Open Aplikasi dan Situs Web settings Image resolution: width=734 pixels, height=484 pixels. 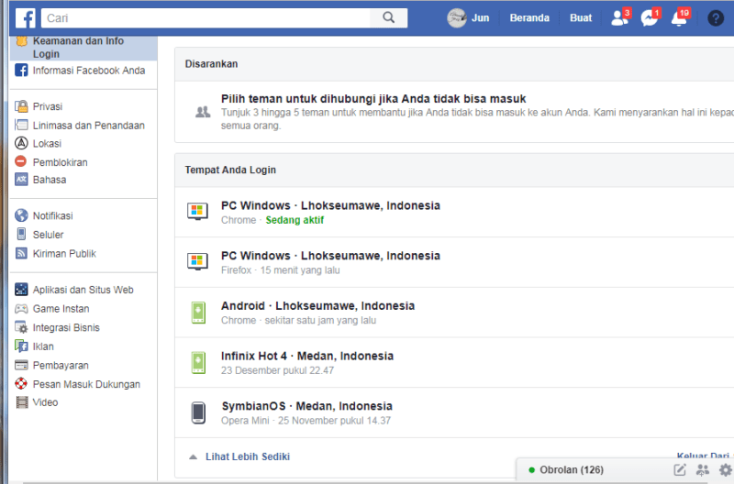click(x=83, y=290)
